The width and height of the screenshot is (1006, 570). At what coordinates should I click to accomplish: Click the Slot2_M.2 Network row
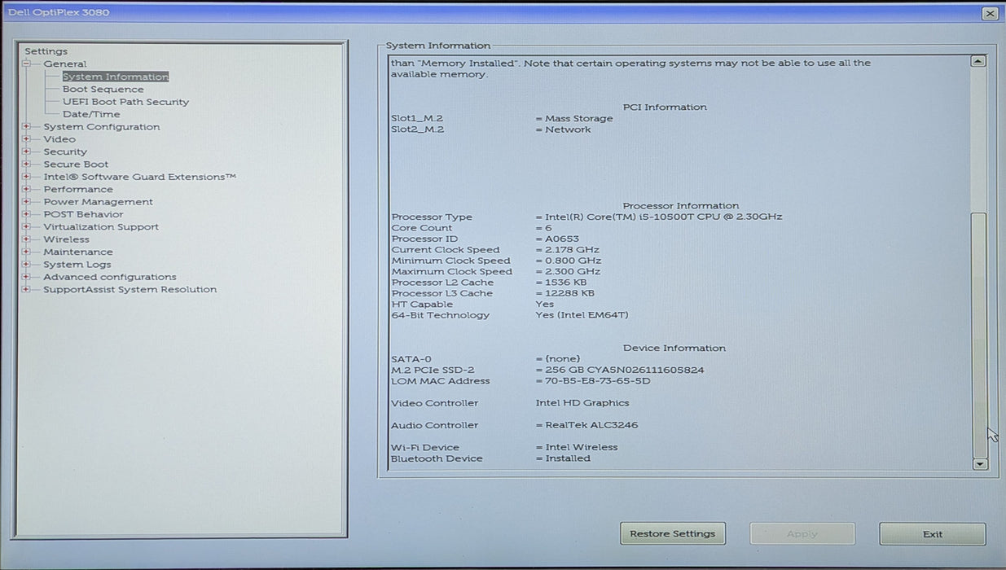[491, 129]
